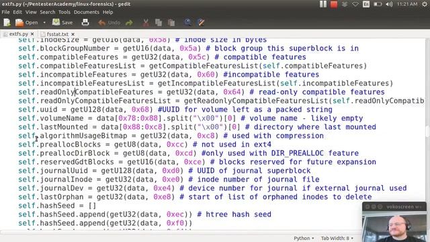Click 'getIncompatibleFeaturesList' in the code
Image resolution: width=430 pixels, height=242 pixels.
click(216, 83)
